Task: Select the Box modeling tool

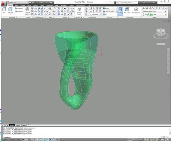Action: (4, 11)
